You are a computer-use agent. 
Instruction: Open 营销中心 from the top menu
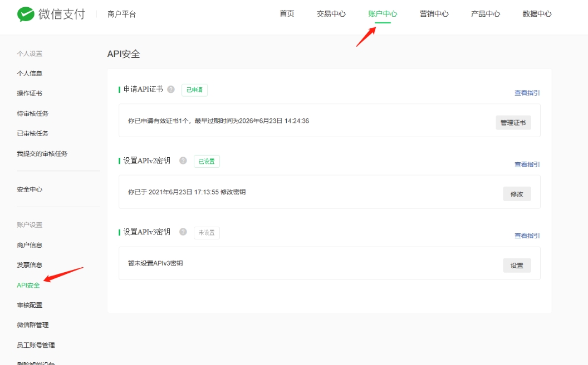[434, 14]
